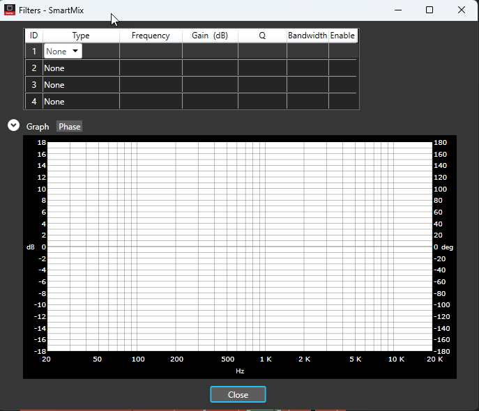Click the Frequency column header
Screen dimensions: 479x411
pyautogui.click(x=151, y=36)
